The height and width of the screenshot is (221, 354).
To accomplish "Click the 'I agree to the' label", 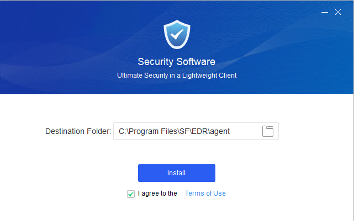I will coord(157,193).
